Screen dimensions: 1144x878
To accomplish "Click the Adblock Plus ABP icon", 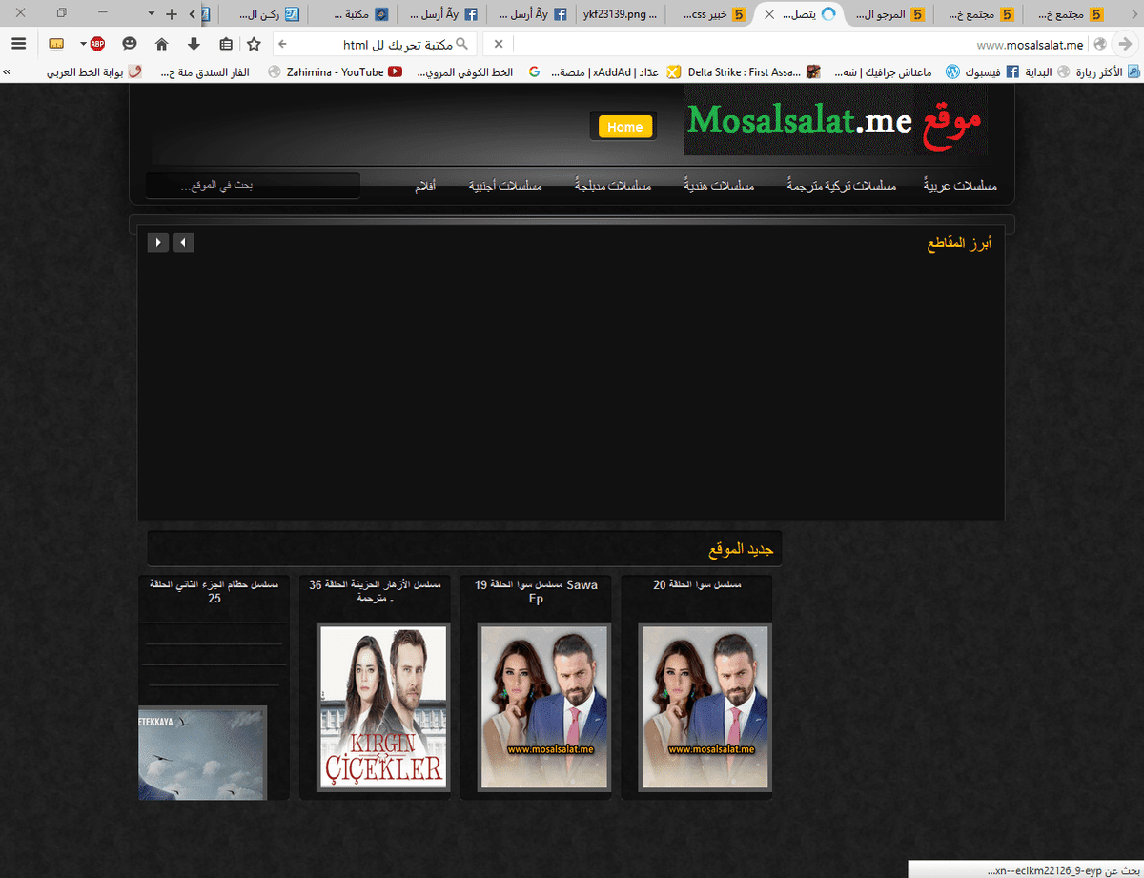I will pos(97,44).
